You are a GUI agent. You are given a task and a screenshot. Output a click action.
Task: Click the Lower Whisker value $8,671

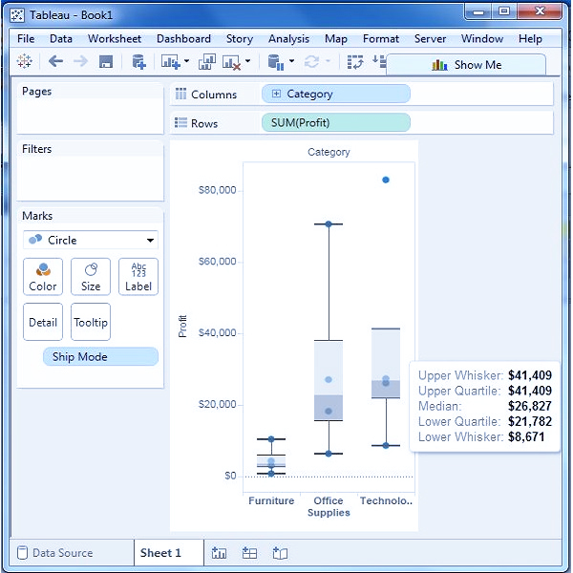pos(526,436)
